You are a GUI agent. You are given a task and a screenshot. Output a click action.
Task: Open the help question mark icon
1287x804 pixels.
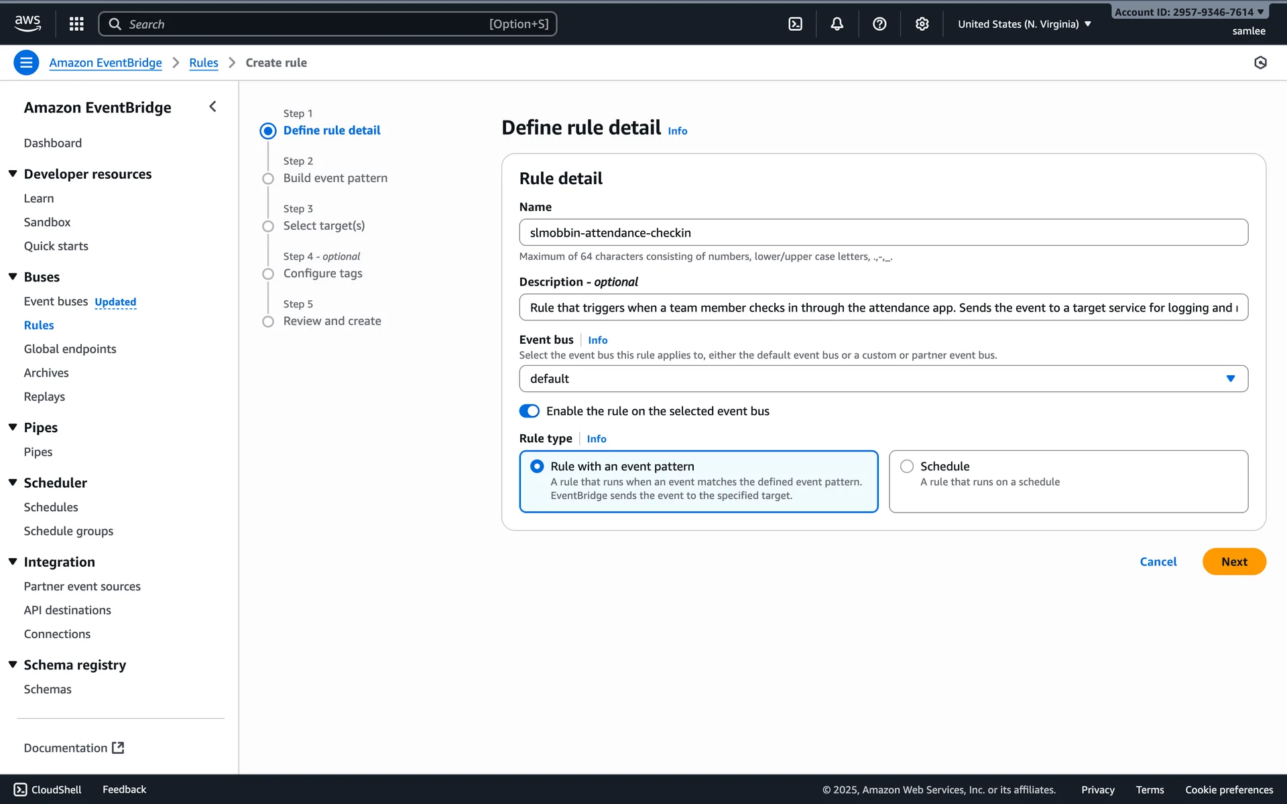[x=879, y=24]
